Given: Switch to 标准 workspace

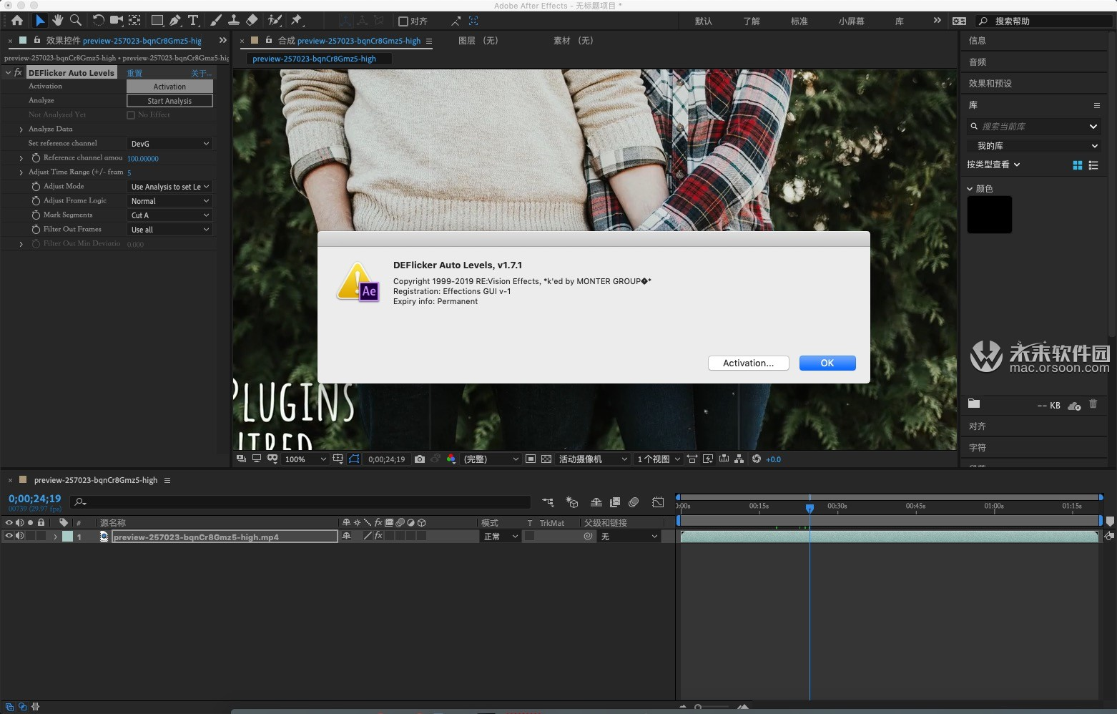Looking at the screenshot, I should click(x=799, y=21).
